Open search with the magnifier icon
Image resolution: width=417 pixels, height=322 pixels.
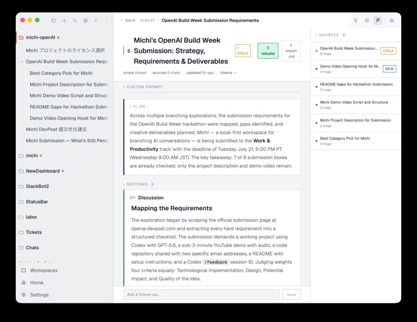tap(75, 20)
